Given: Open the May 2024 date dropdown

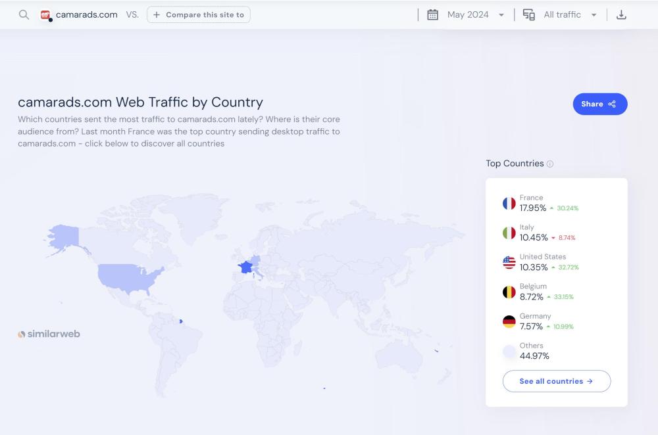Looking at the screenshot, I should click(x=475, y=14).
